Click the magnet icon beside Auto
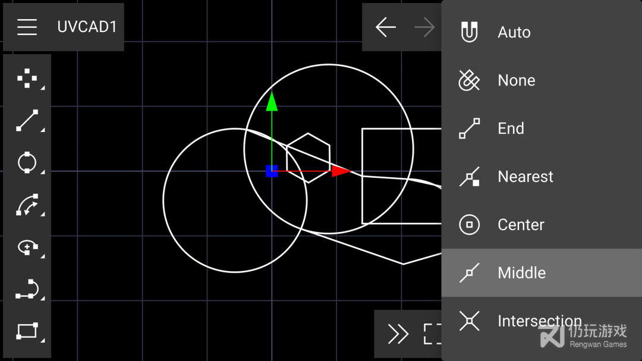642x361 pixels. [x=469, y=32]
